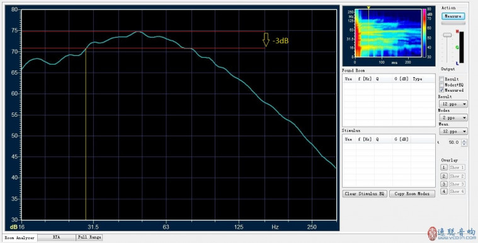Store the curve to overlay slot 2
This screenshot has width=478, height=243.
pyautogui.click(x=444, y=176)
